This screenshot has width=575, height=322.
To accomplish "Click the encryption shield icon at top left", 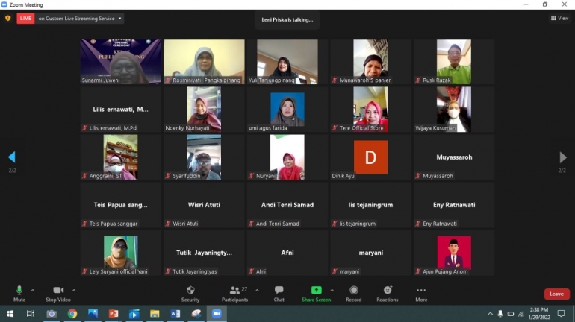I will [x=8, y=18].
